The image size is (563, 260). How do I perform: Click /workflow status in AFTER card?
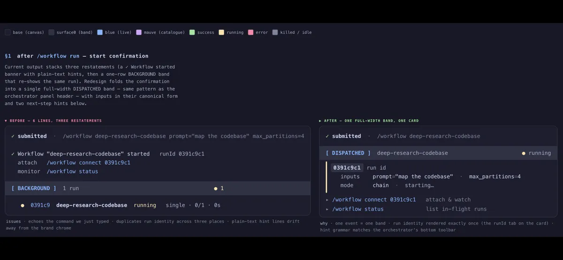coord(358,209)
